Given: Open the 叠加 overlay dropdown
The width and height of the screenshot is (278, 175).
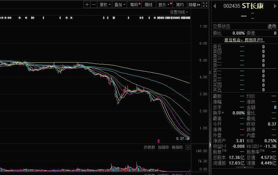Looking at the screenshot, I should pos(120,5).
